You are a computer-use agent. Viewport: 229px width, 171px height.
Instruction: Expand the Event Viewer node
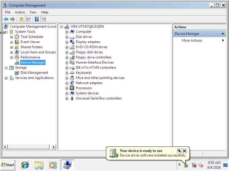click(11, 42)
